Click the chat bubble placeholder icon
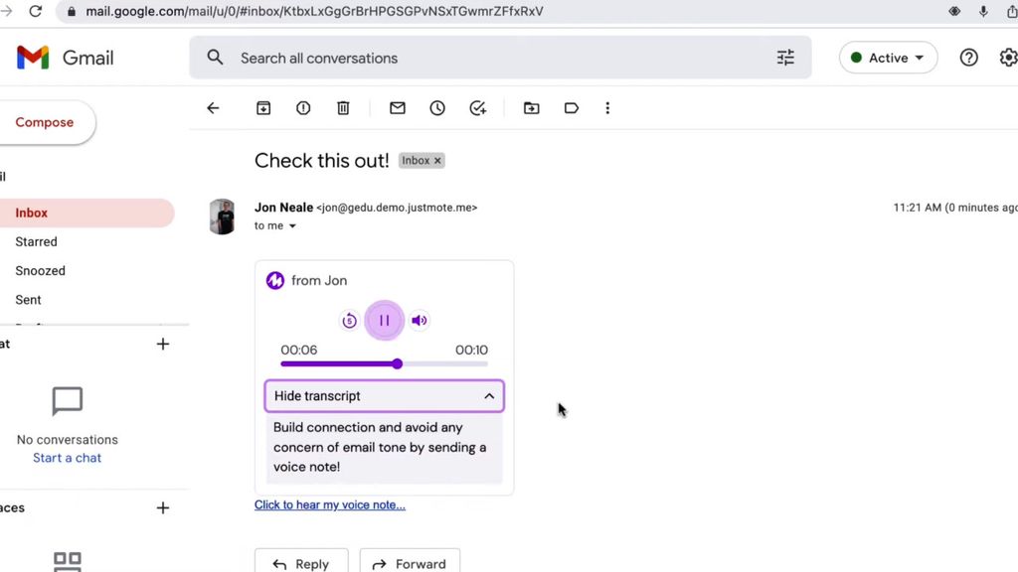 68,401
